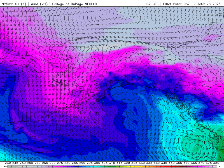The height and width of the screenshot is (168, 224).
Task: Click the 355 value on the color scale
Action: click(x=179, y=163)
